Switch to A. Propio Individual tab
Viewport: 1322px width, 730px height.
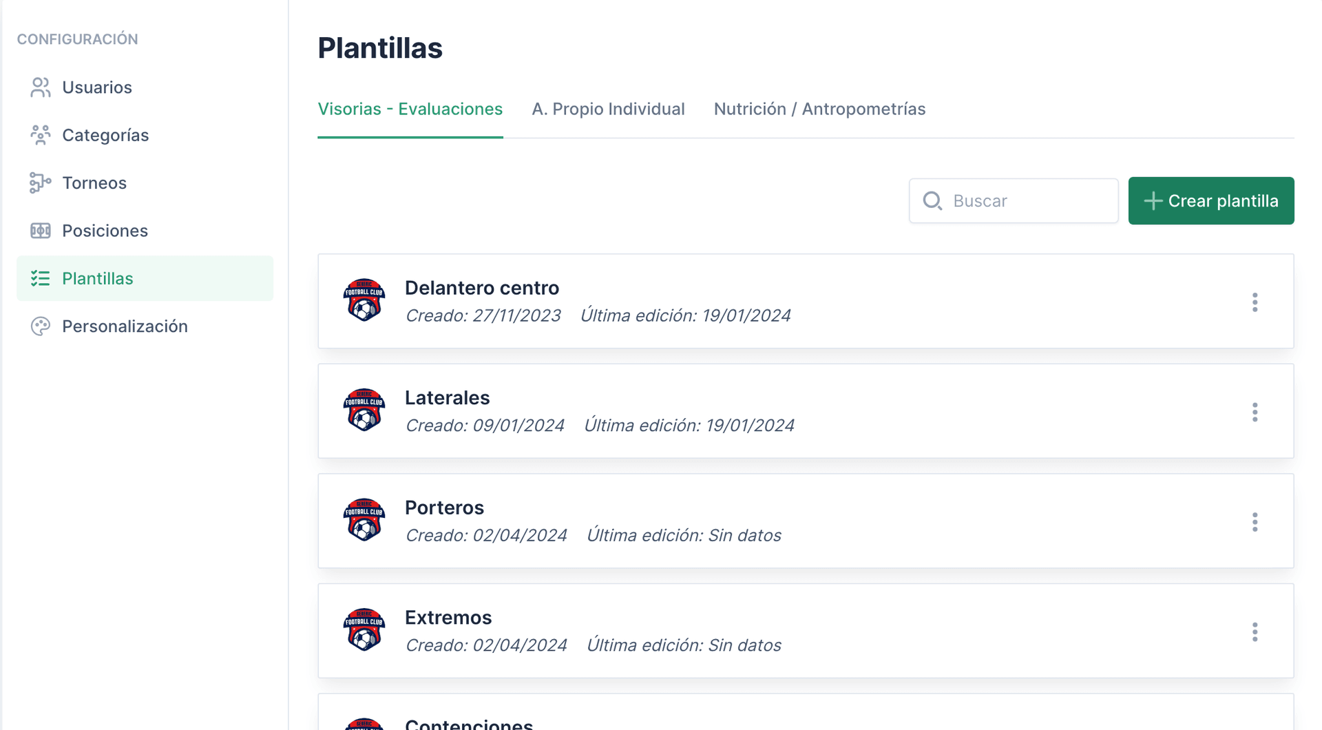point(608,109)
